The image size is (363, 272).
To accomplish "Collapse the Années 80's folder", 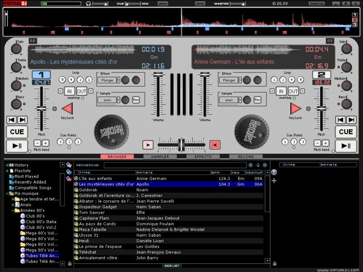I will coord(13,210).
